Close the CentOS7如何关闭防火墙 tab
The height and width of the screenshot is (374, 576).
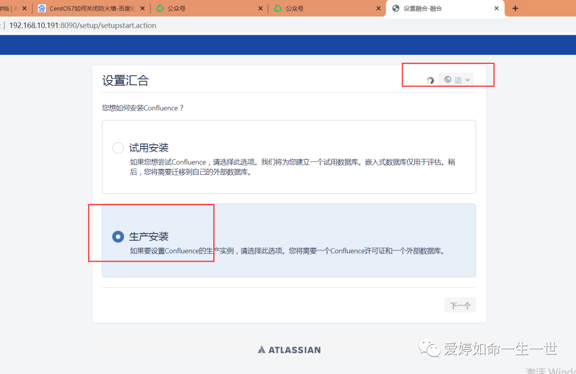142,8
